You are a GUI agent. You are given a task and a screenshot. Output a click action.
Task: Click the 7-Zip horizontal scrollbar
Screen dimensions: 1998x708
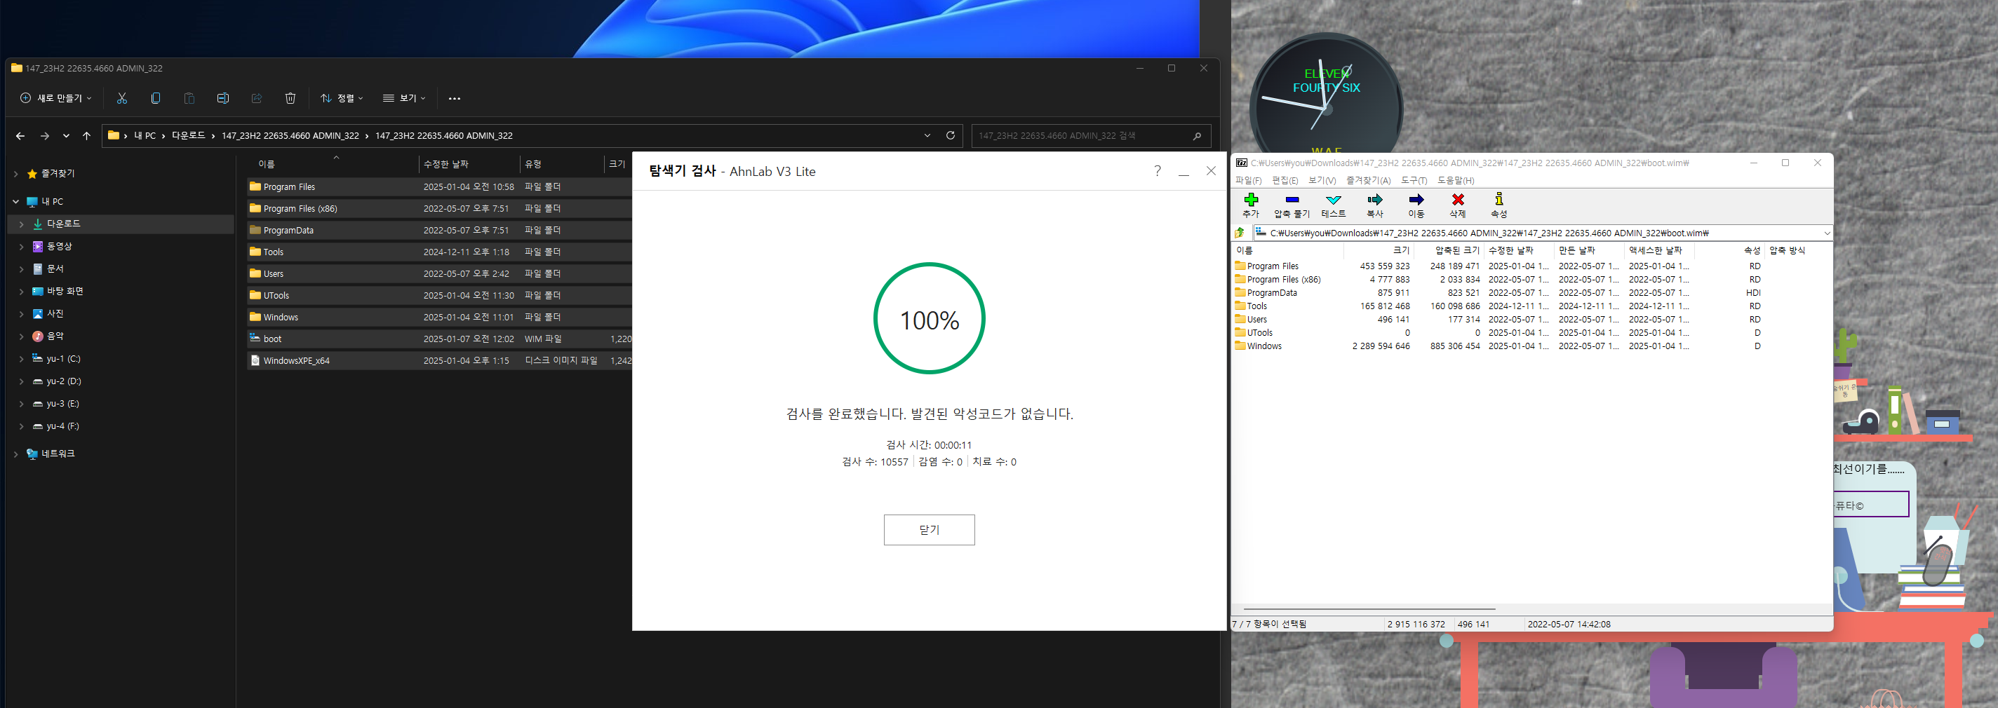1369,609
